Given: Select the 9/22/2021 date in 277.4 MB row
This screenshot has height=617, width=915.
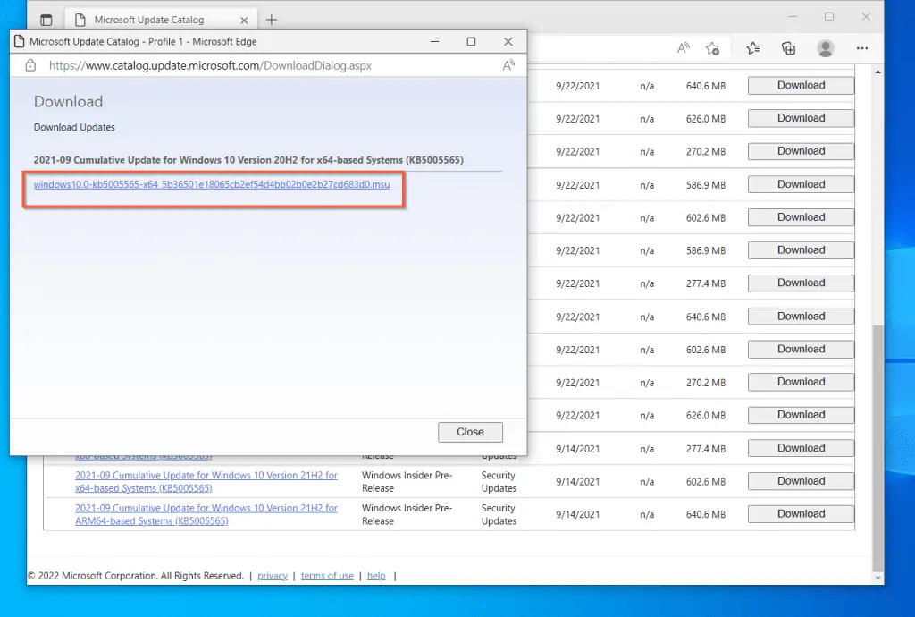Looking at the screenshot, I should click(578, 283).
